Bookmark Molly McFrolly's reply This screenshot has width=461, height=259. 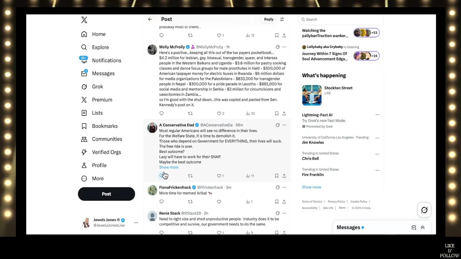point(277,113)
